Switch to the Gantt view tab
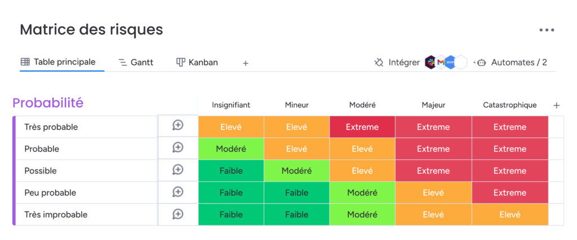577x240 pixels. click(x=136, y=63)
